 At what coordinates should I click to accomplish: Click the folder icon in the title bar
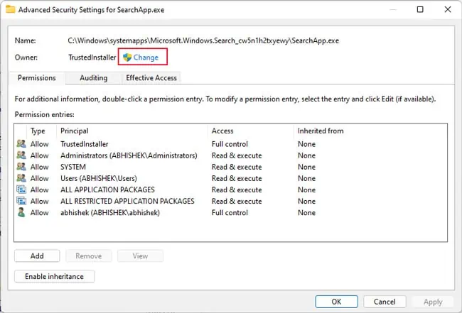click(x=11, y=9)
